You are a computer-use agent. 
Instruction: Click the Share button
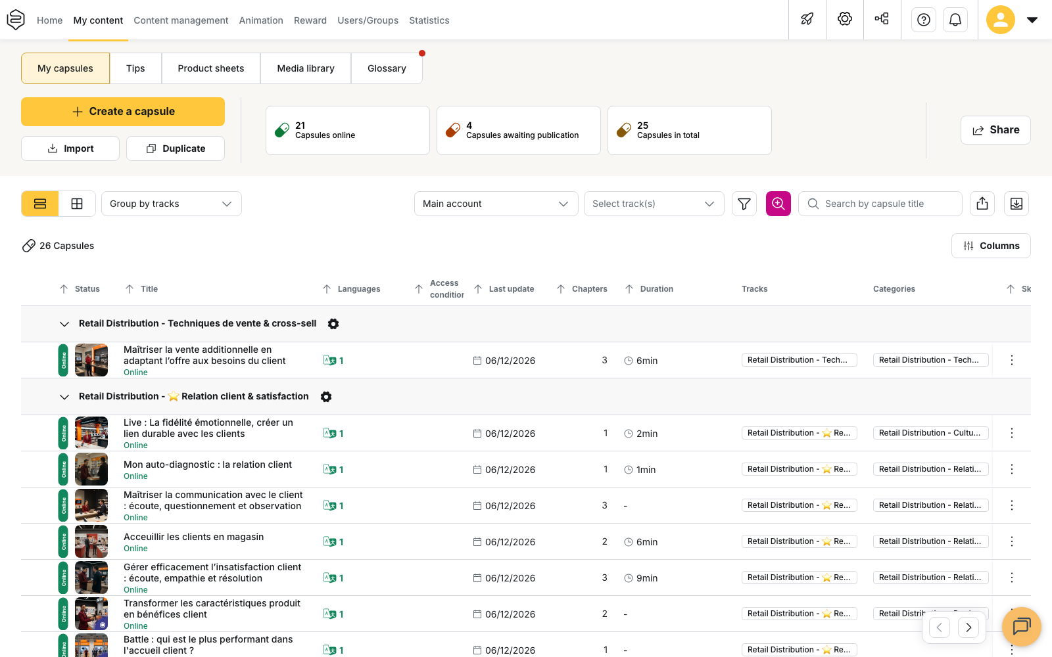coord(995,130)
